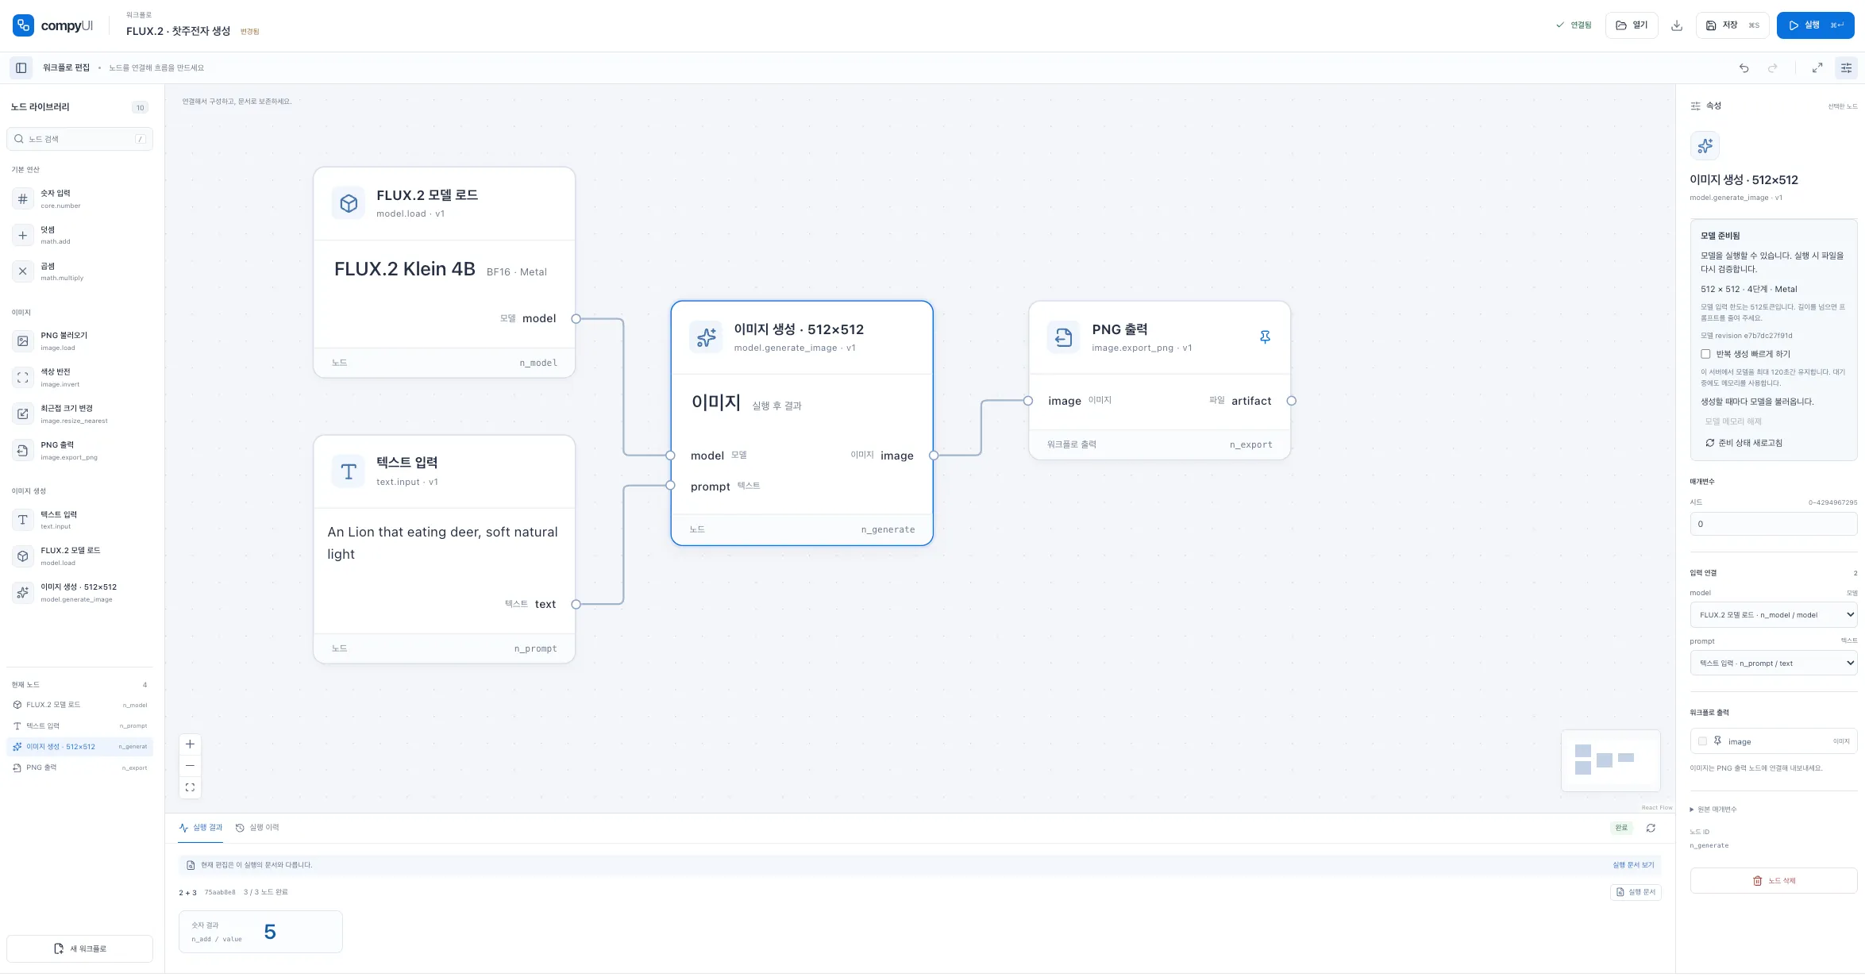1865x977 pixels.
Task: Click the 실행 문서 button
Action: pyautogui.click(x=1636, y=892)
